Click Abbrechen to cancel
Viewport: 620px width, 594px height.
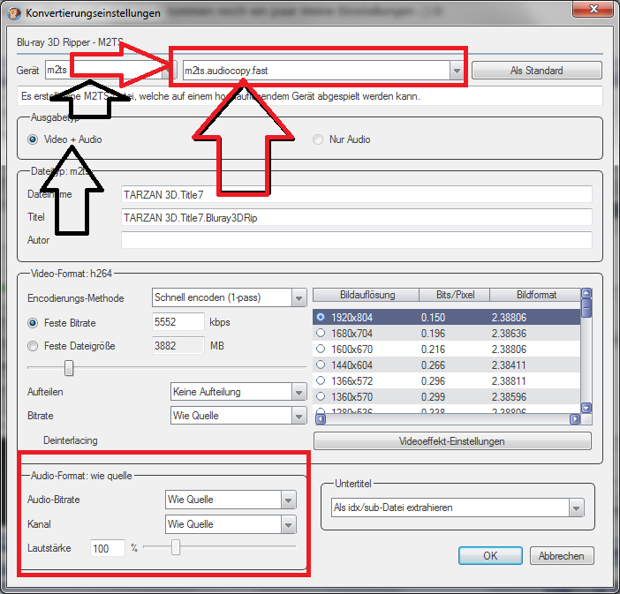pyautogui.click(x=562, y=556)
